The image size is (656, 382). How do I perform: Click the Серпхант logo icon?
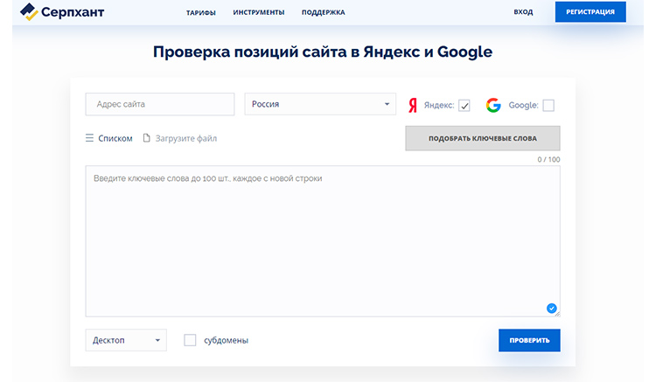click(x=29, y=12)
